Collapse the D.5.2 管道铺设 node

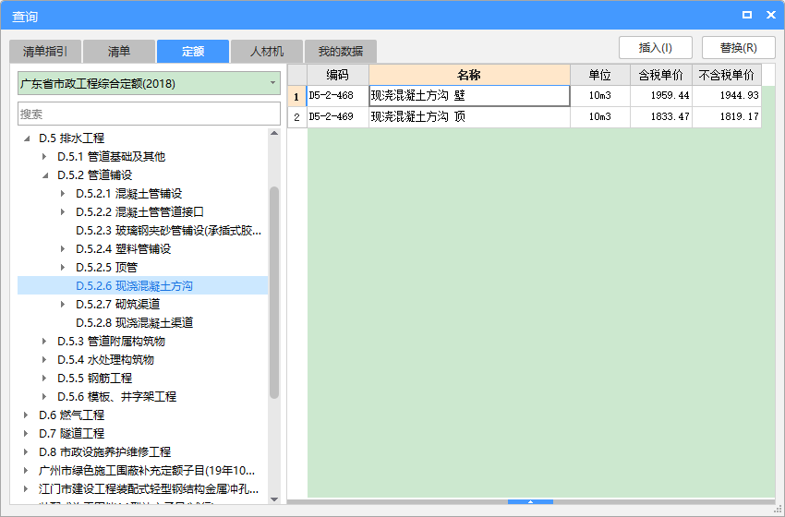pos(45,175)
